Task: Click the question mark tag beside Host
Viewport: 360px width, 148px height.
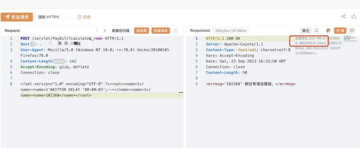Action: 33,44
